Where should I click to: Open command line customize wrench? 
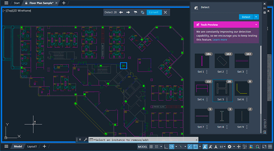(x=85, y=139)
